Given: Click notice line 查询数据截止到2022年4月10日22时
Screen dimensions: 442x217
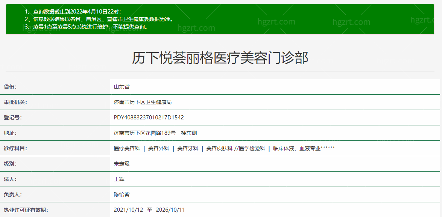Looking at the screenshot, I should (x=73, y=12).
